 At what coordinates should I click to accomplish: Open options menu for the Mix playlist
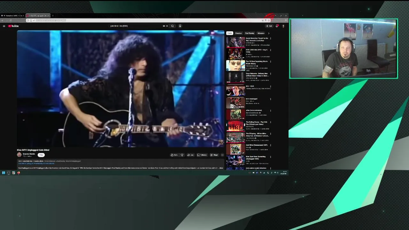pos(270,86)
